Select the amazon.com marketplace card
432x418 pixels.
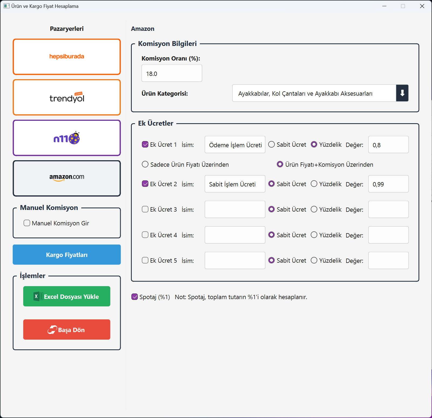pyautogui.click(x=67, y=178)
